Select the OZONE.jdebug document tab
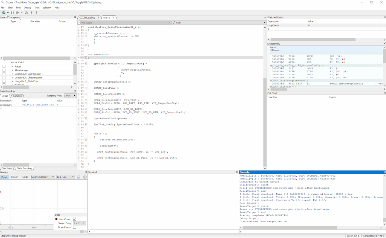Viewport: 386px width, 238px height. click(87, 18)
